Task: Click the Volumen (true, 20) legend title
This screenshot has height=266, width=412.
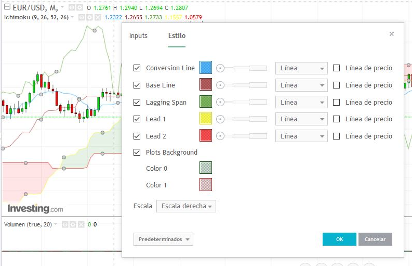Action: pos(28,224)
